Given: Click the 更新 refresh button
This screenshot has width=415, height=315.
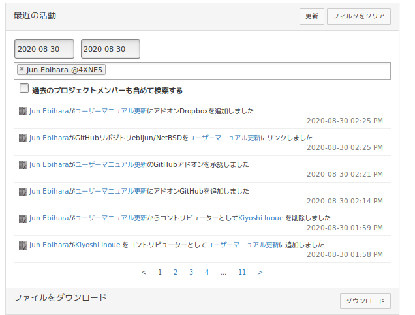Looking at the screenshot, I should [311, 16].
